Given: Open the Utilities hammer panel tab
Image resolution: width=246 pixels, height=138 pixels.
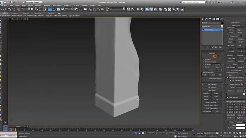Looking at the screenshot, I should point(221,19).
